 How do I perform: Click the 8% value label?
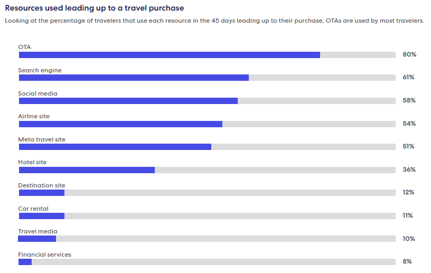407,261
